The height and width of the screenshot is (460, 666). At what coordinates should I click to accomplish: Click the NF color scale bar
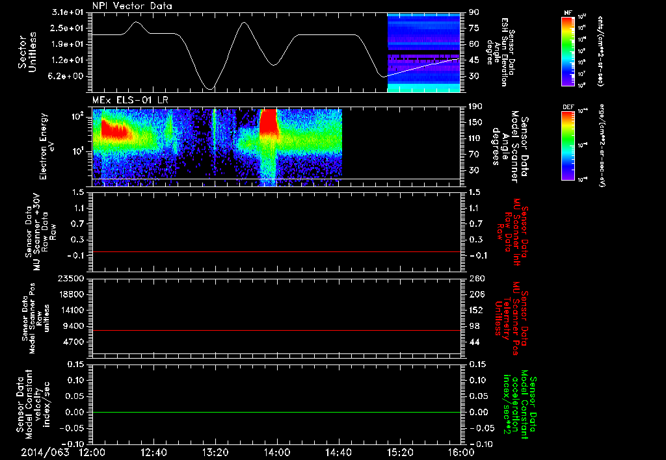point(568,51)
